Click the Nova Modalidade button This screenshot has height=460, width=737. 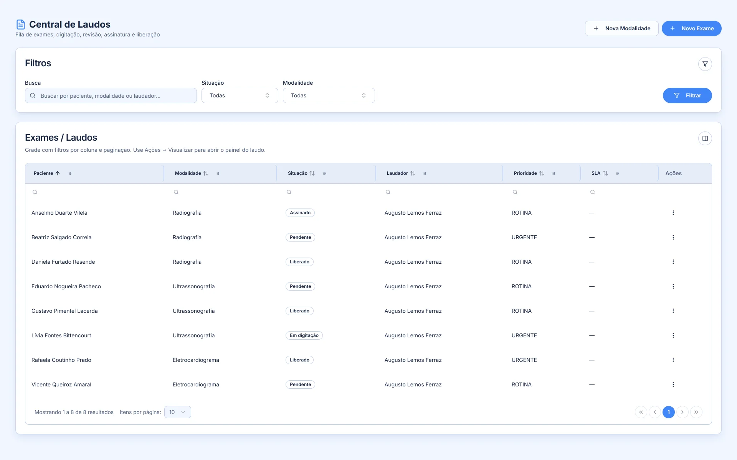(621, 28)
